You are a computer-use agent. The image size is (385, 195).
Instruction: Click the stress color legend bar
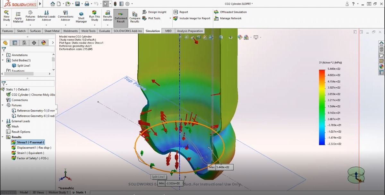[322, 107]
